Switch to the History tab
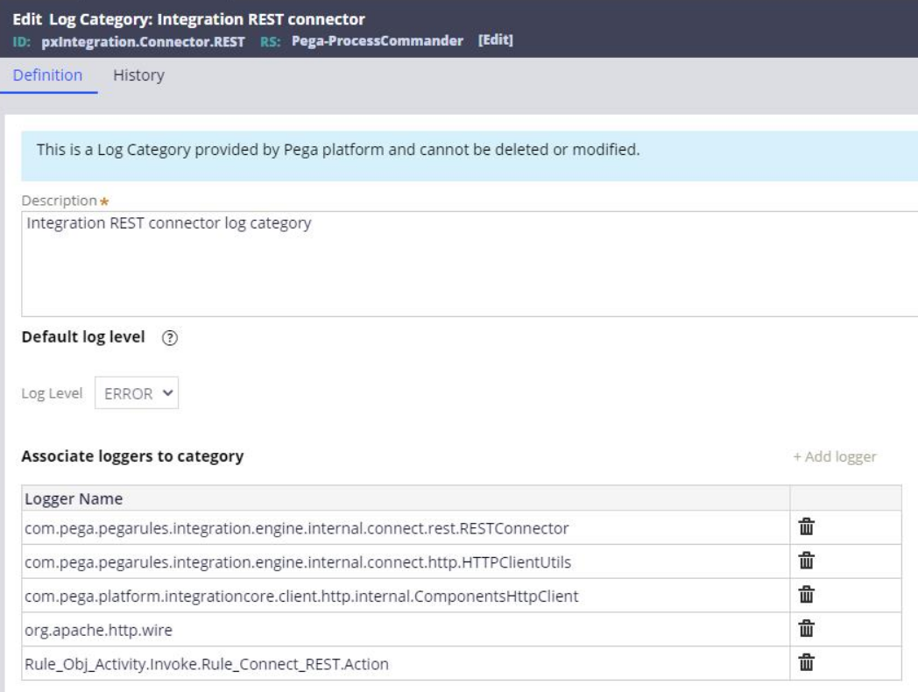 (138, 75)
